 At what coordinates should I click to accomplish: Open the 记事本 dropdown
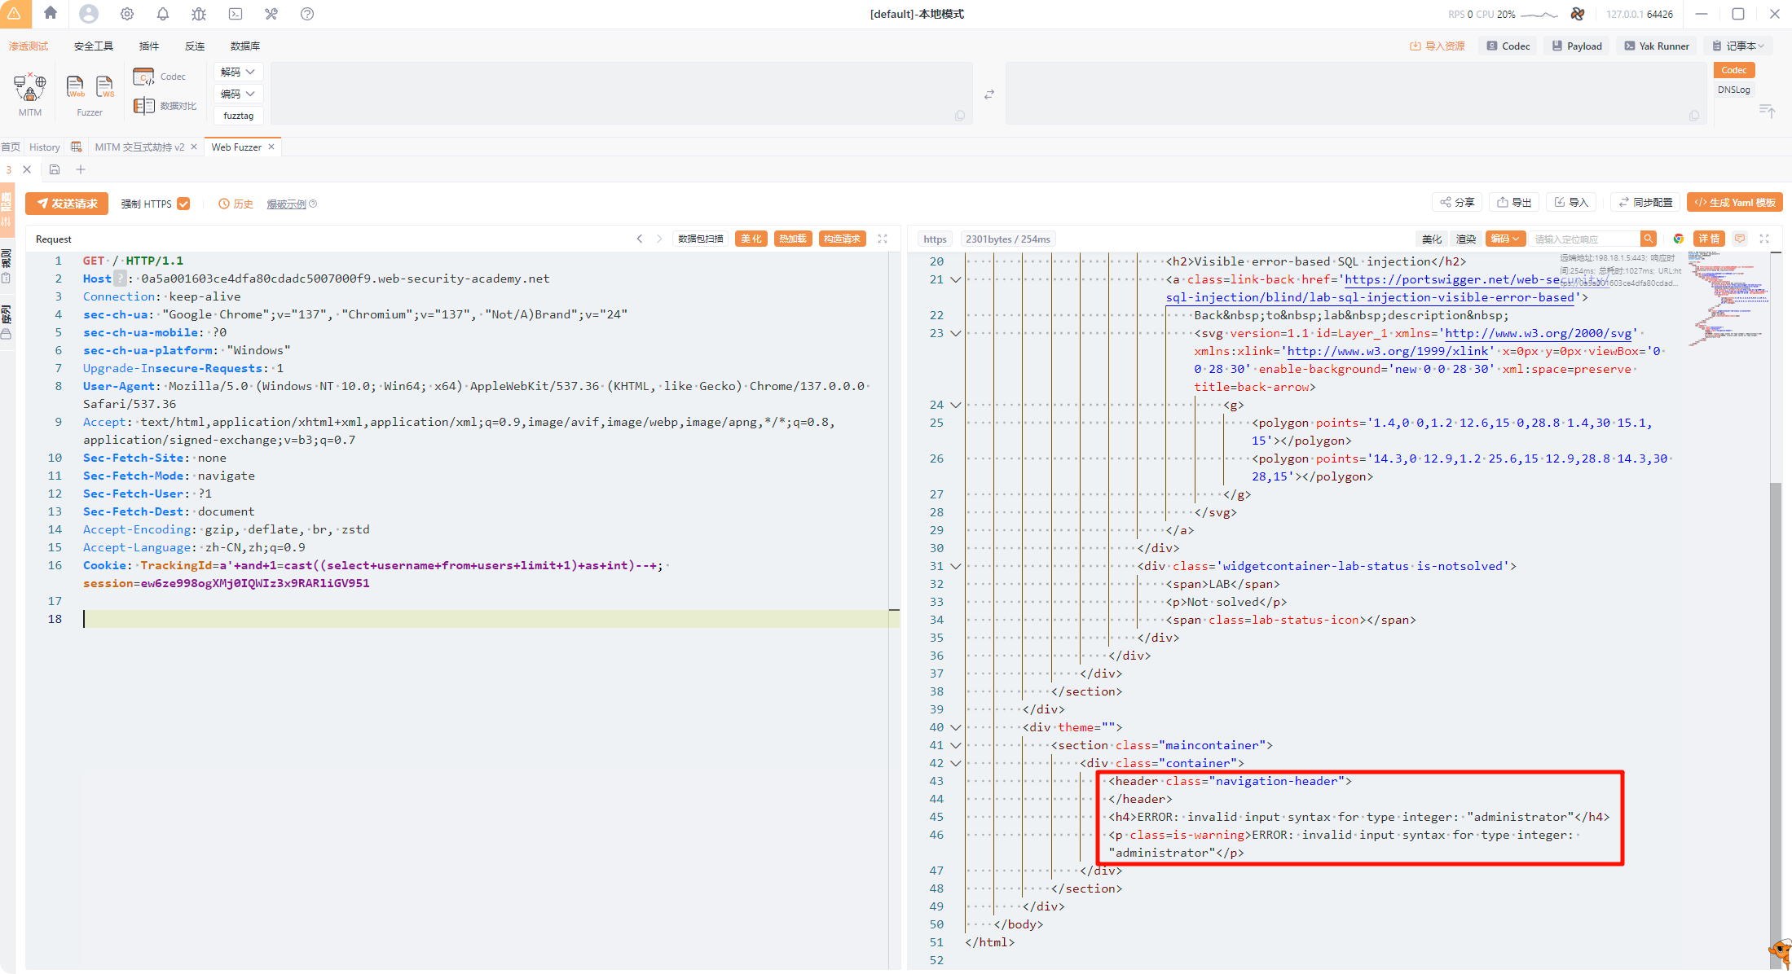click(1738, 46)
